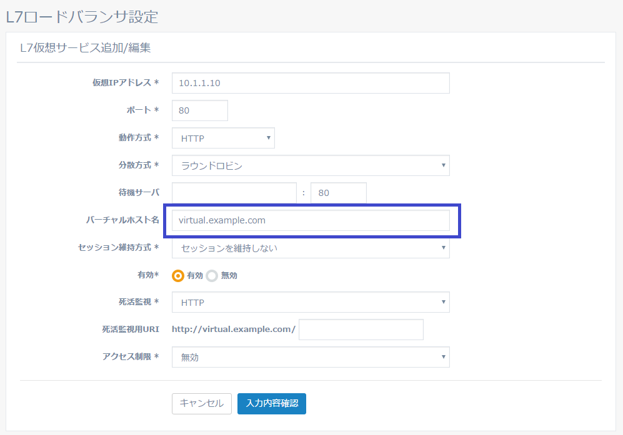This screenshot has height=435, width=623.
Task: Select the 待機サーバ port field showing 80
Action: click(338, 193)
